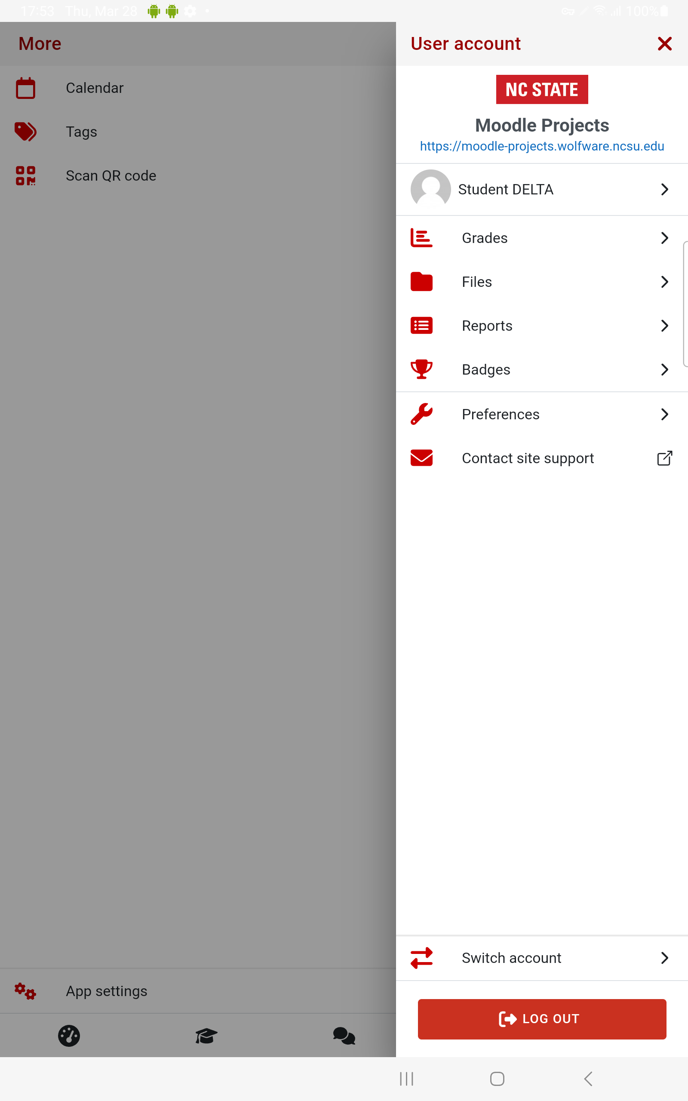Tap the Files folder icon
This screenshot has width=688, height=1101.
click(x=421, y=282)
